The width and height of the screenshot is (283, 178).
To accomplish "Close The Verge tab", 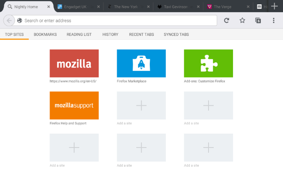I will pos(248,7).
